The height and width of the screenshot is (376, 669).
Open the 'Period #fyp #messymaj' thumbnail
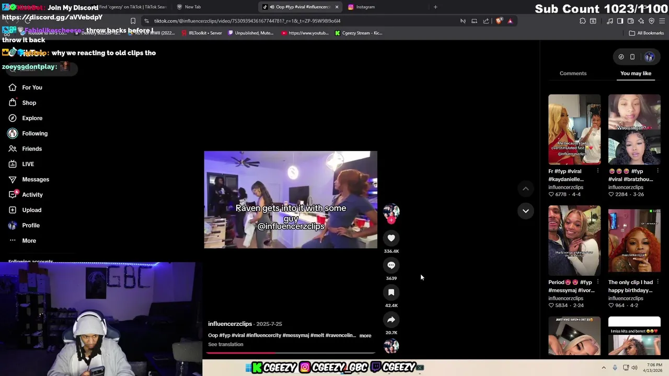pos(574,240)
